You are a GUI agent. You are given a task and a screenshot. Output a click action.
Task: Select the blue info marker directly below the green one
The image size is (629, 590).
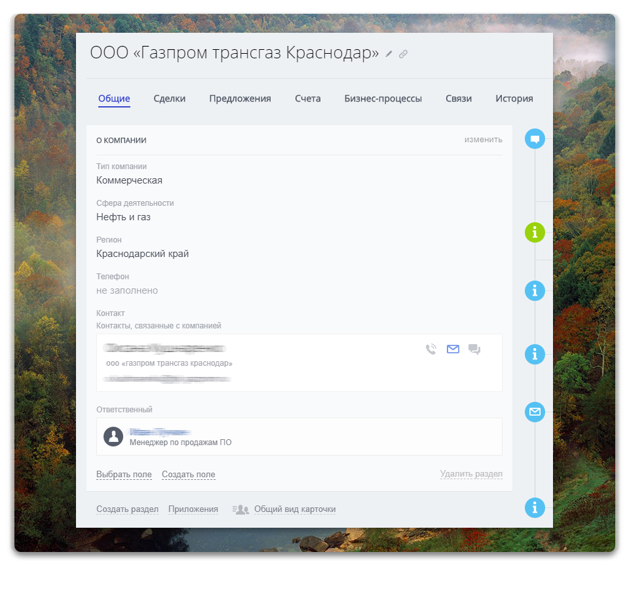[x=535, y=290]
